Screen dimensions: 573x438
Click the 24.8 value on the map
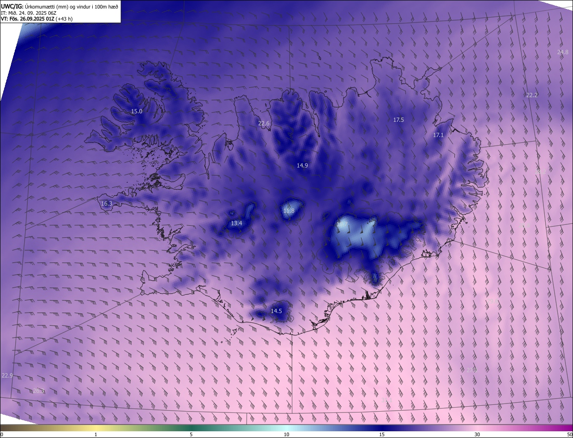(x=563, y=52)
